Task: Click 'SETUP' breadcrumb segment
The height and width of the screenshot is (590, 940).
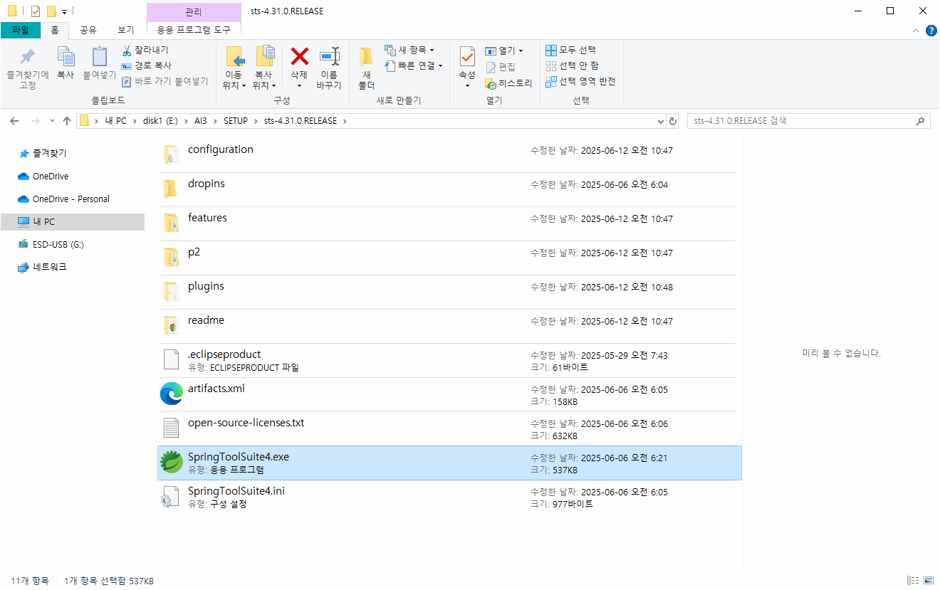Action: pyautogui.click(x=236, y=121)
